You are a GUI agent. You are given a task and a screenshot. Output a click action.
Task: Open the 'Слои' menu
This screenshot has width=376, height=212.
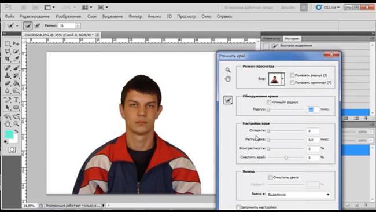92,16
